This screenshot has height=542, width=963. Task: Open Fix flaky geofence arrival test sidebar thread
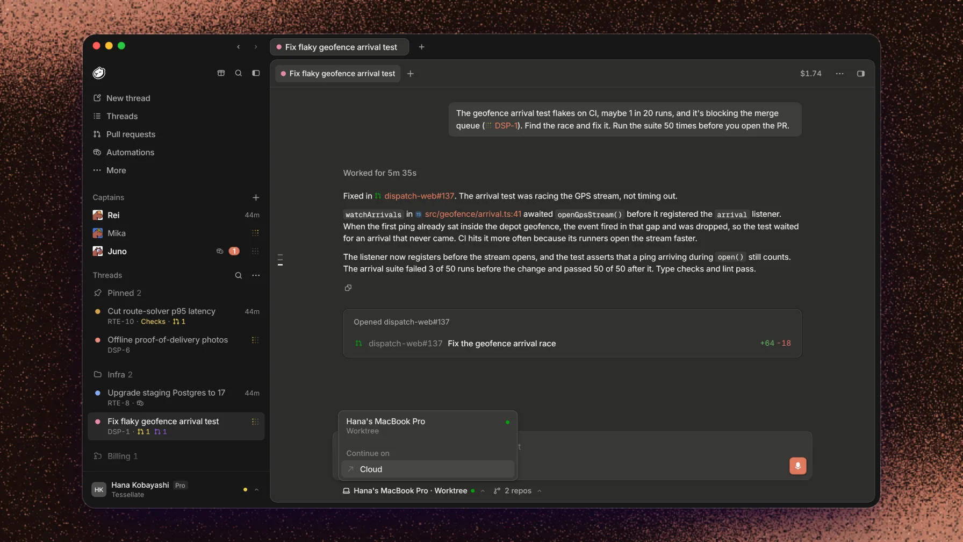pos(176,426)
